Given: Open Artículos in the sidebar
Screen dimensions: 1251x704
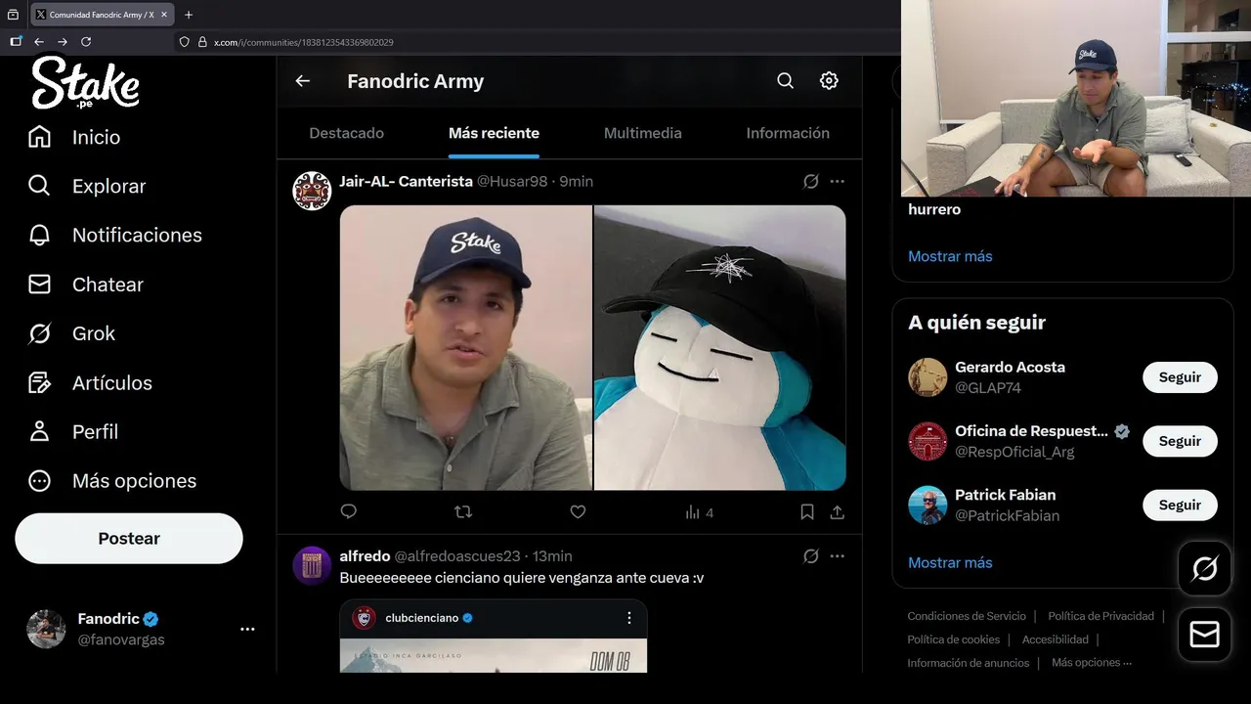Looking at the screenshot, I should [x=90, y=382].
